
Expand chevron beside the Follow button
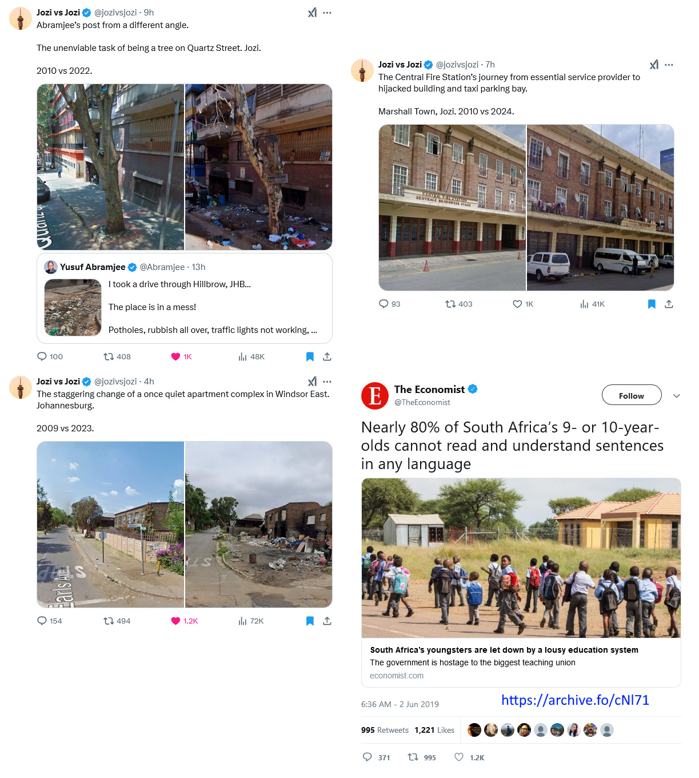pyautogui.click(x=677, y=396)
